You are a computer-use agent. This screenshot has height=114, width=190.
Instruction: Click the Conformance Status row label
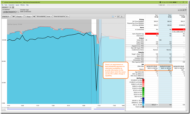tap(137, 50)
